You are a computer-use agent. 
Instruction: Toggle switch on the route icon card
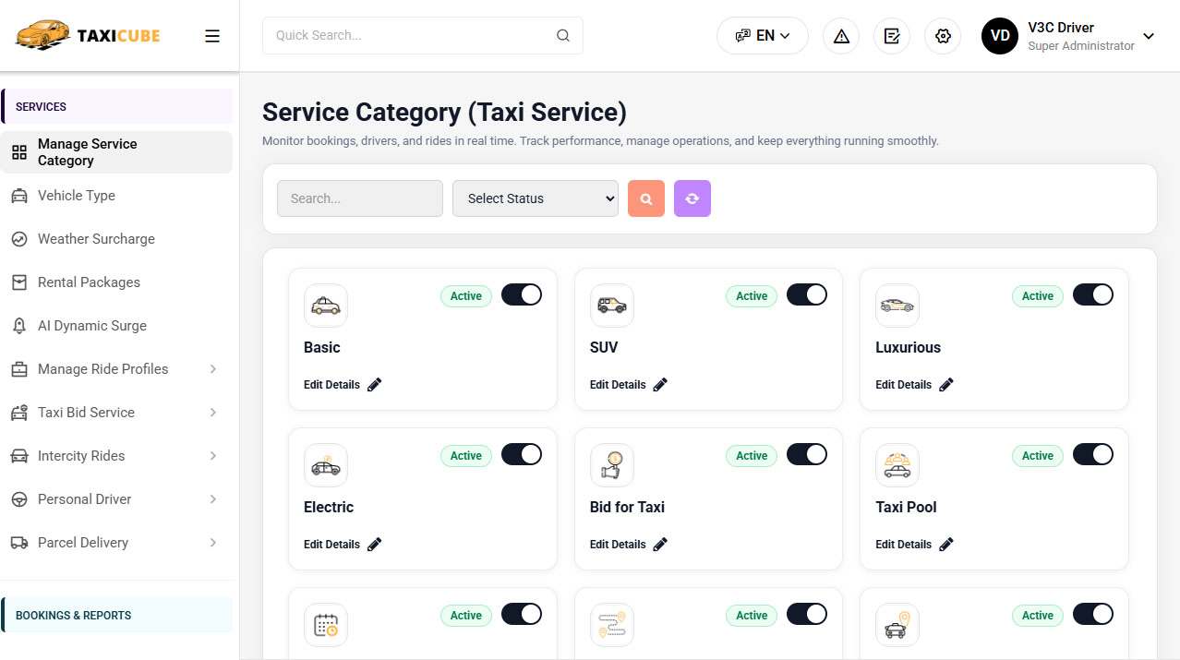[x=807, y=614]
